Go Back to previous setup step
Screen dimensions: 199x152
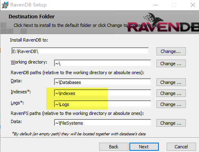point(114,147)
